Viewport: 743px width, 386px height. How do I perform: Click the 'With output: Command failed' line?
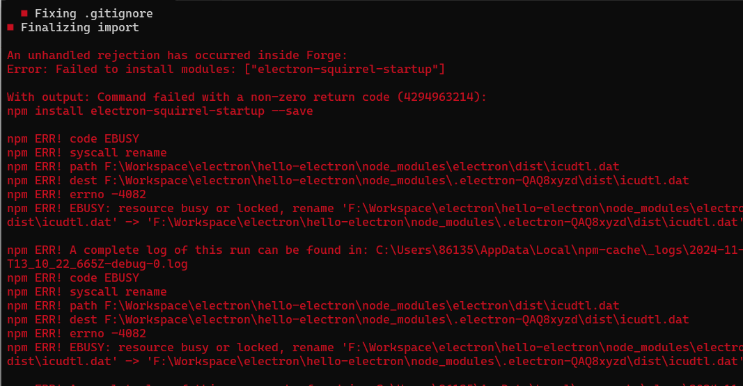tap(247, 97)
